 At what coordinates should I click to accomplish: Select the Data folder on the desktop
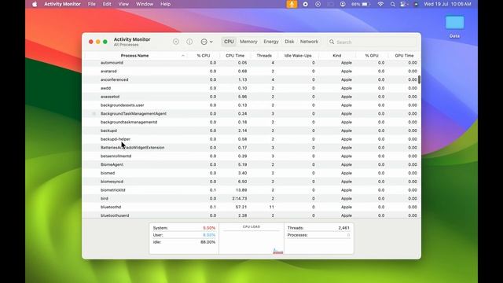[454, 27]
